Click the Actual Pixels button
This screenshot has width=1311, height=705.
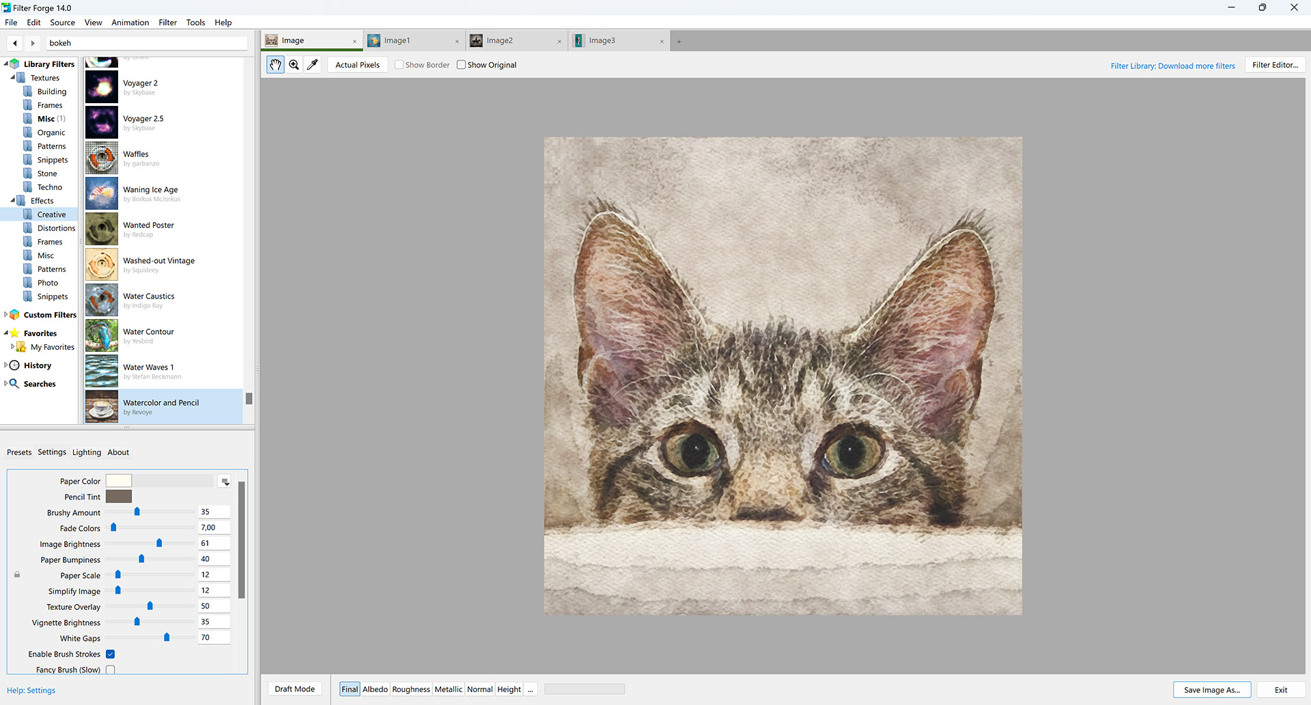coord(358,65)
